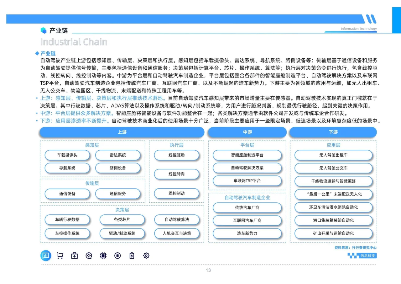Click the 决策层 group heading in the diagram
The image size is (401, 284).
[x=122, y=210]
